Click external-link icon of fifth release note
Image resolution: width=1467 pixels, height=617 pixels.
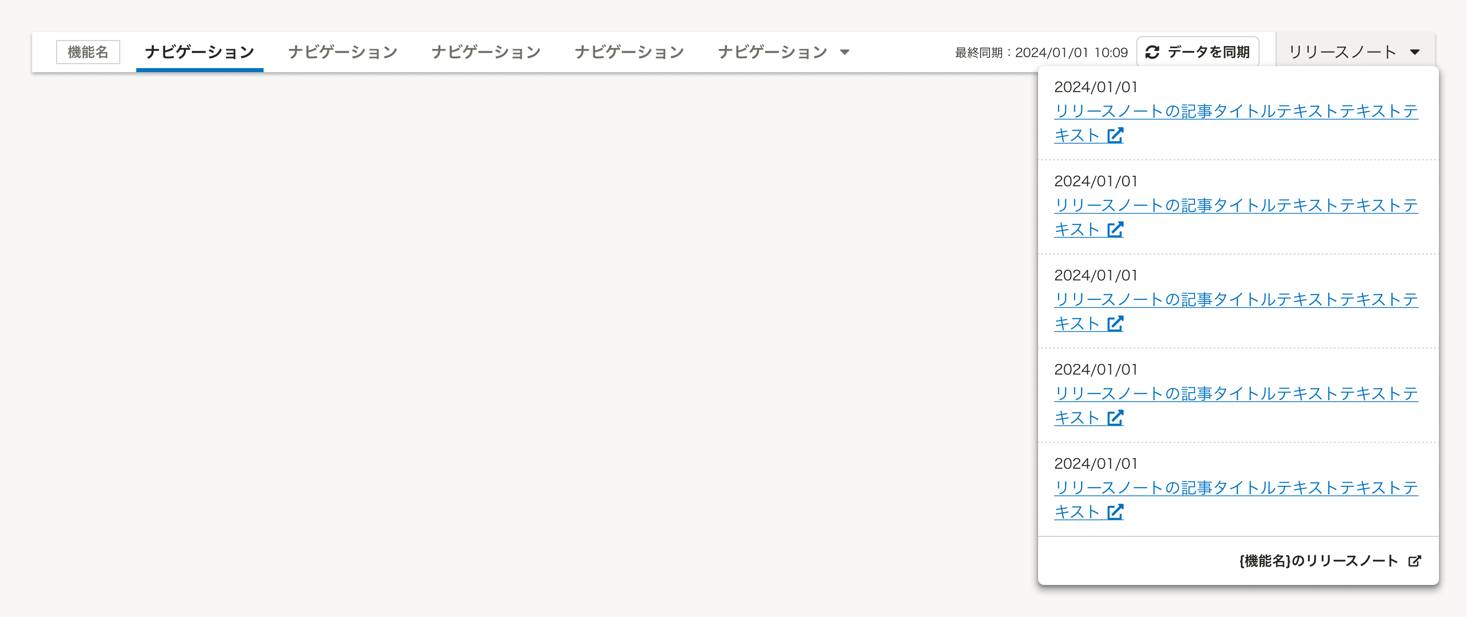tap(1115, 512)
